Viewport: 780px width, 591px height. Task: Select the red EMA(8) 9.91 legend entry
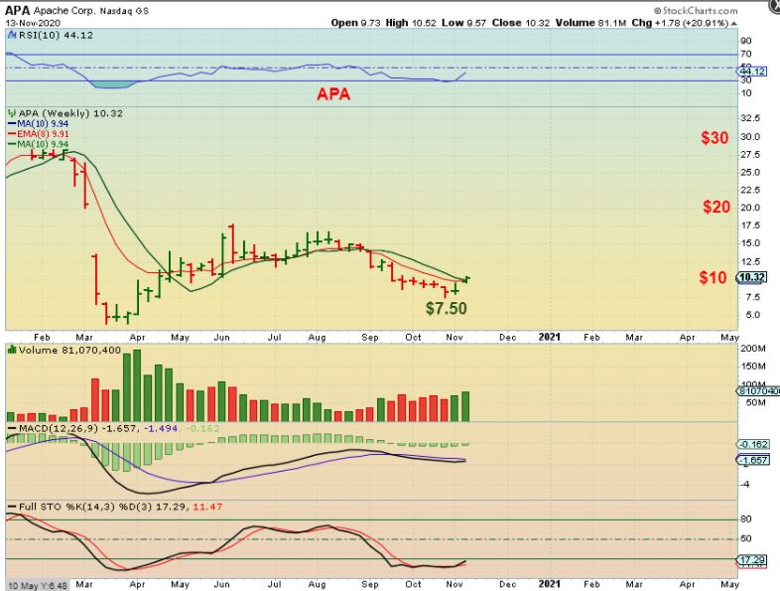[39, 134]
